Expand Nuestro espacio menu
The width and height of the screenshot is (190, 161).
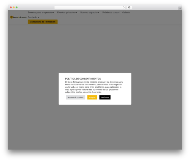pos(90,13)
